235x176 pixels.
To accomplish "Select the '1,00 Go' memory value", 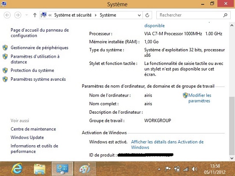I will (151, 42).
